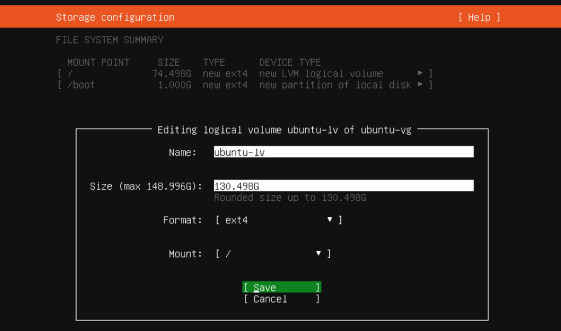Click the arrow on the LVM logical volume row
Image resolution: width=561 pixels, height=331 pixels.
[x=420, y=73]
